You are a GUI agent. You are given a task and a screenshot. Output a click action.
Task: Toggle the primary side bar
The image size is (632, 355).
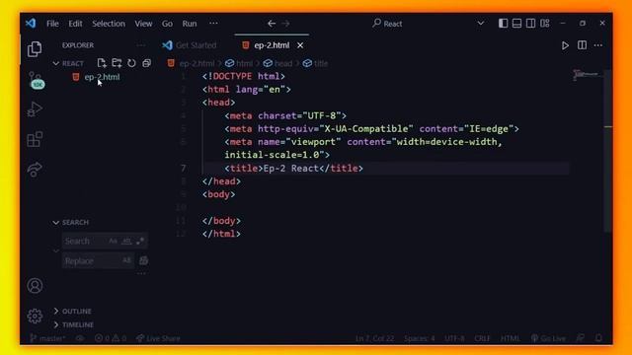click(503, 23)
